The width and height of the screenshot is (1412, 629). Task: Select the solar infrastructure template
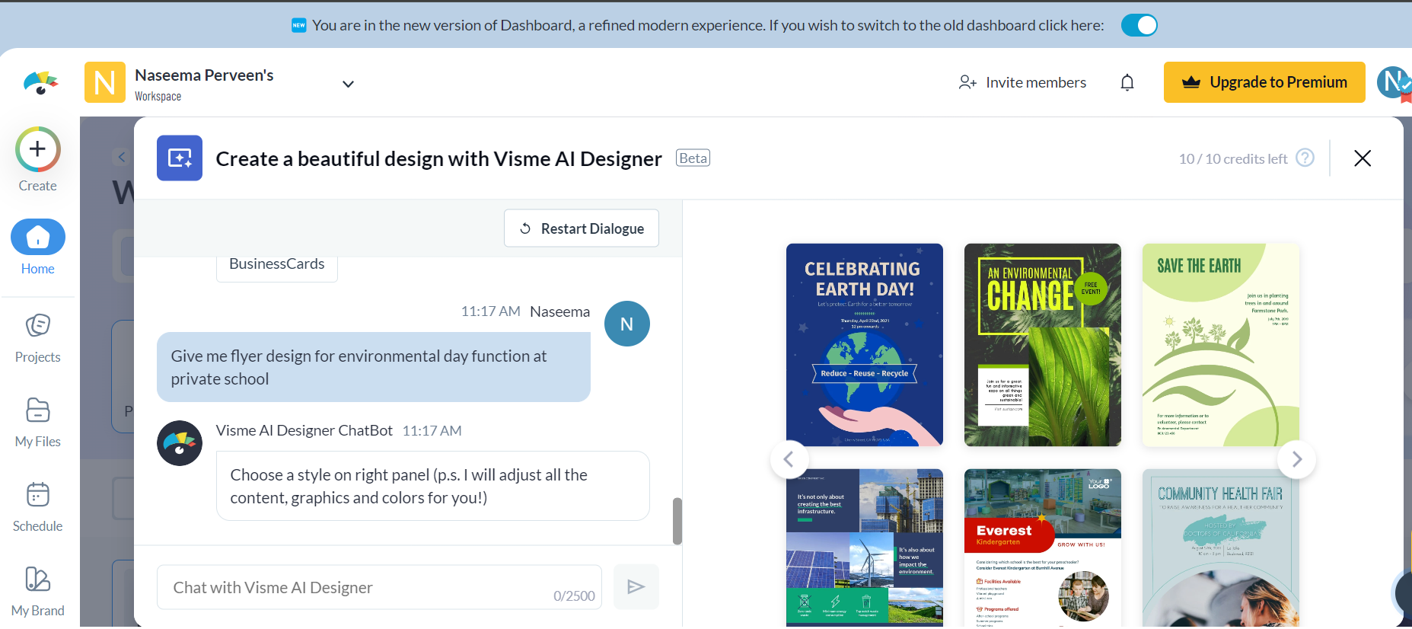click(x=865, y=548)
